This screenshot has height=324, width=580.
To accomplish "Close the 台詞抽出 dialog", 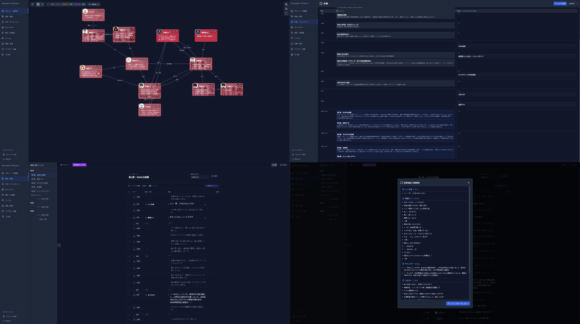I will 469,183.
